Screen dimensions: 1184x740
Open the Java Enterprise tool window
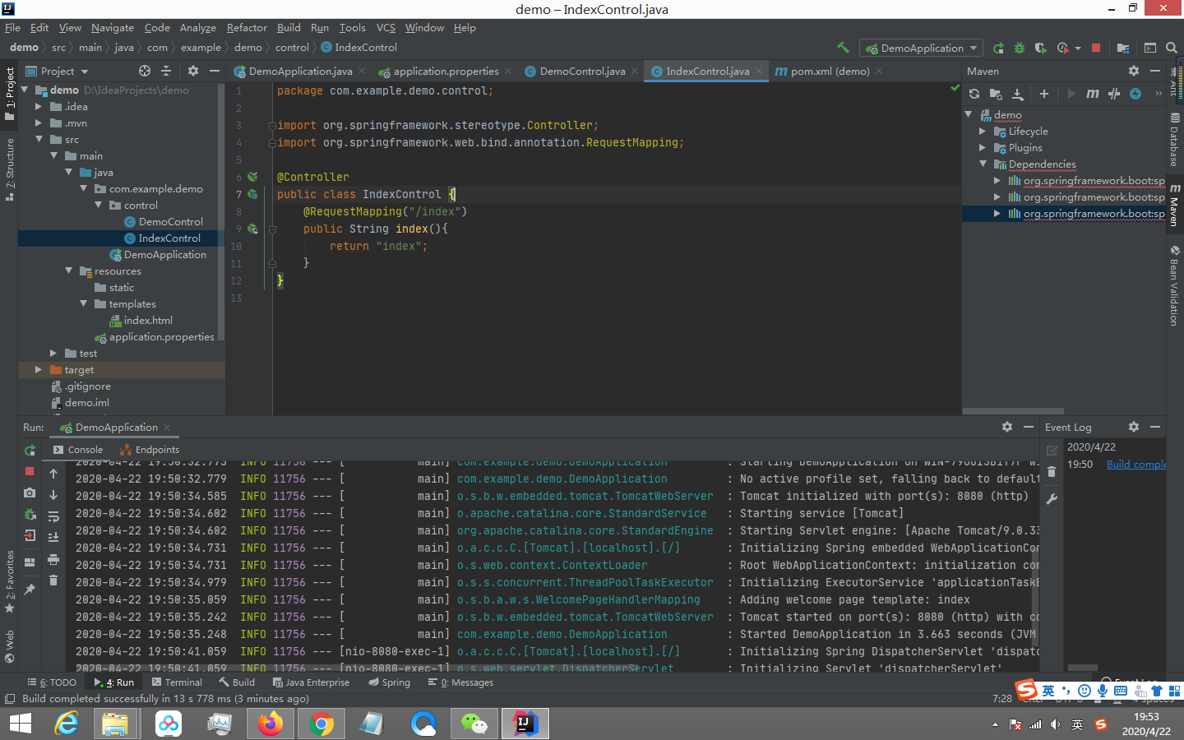click(311, 682)
